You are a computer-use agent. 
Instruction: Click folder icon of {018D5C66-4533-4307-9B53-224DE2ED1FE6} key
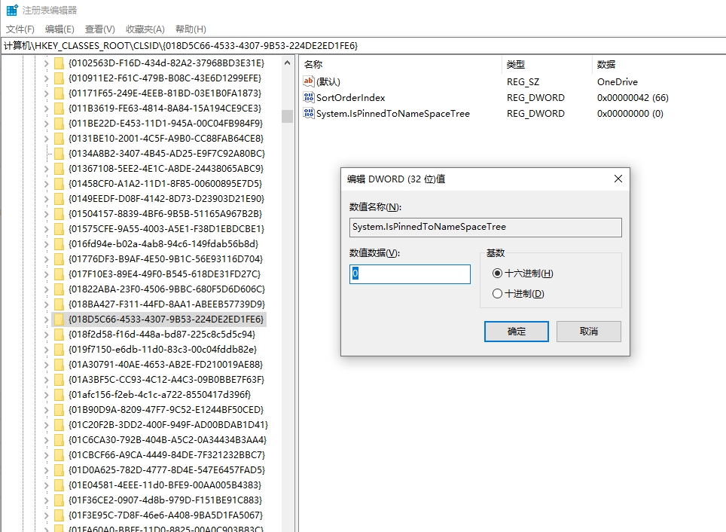[59, 319]
